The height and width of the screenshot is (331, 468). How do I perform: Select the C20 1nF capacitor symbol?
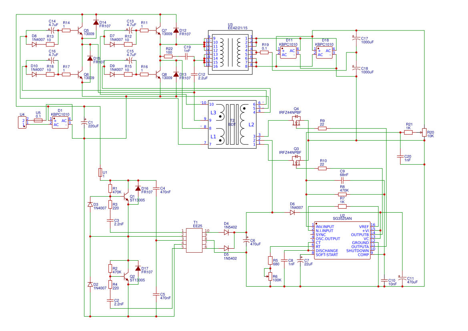click(400, 156)
